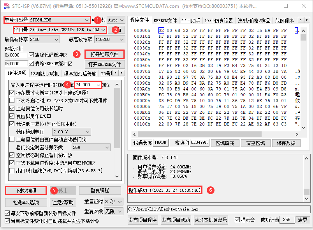Click 清空区域 button
The image size is (313, 230).
[x=255, y=143]
